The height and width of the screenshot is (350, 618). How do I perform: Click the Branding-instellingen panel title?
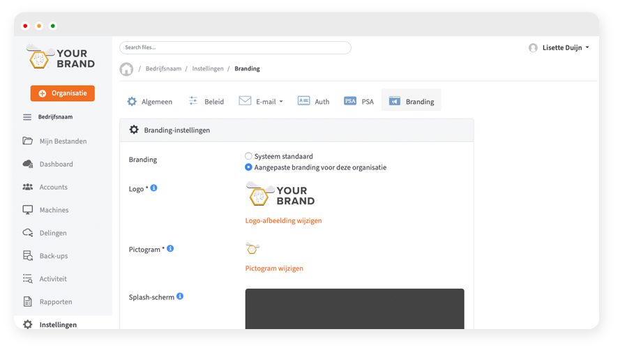coord(177,130)
